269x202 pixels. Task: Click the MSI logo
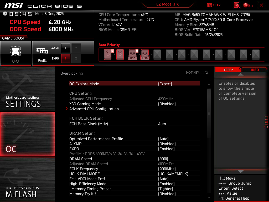point(14,6)
